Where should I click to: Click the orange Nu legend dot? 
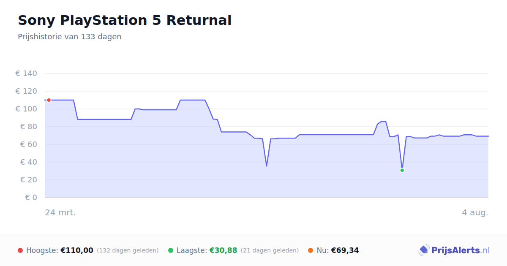click(x=311, y=250)
